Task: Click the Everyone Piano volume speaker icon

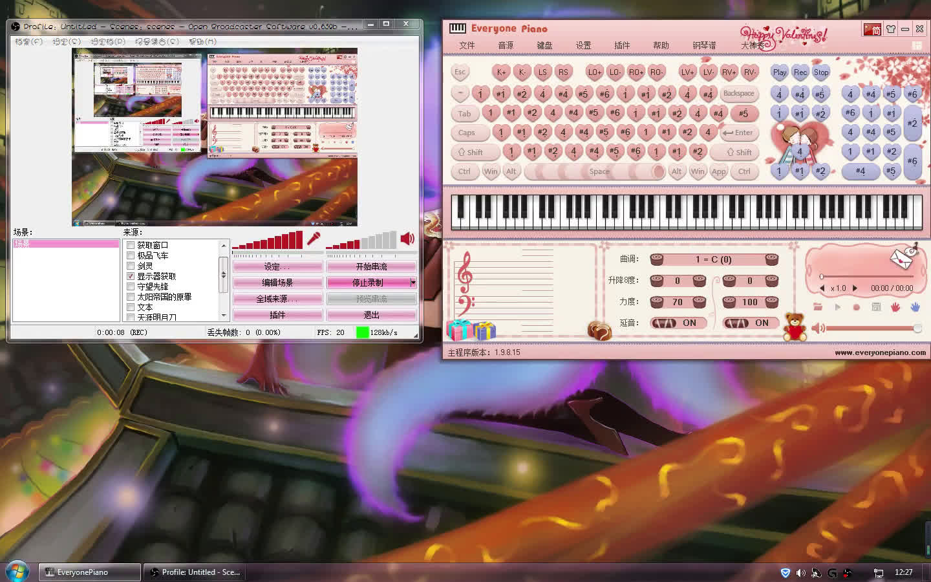Action: [x=817, y=329]
